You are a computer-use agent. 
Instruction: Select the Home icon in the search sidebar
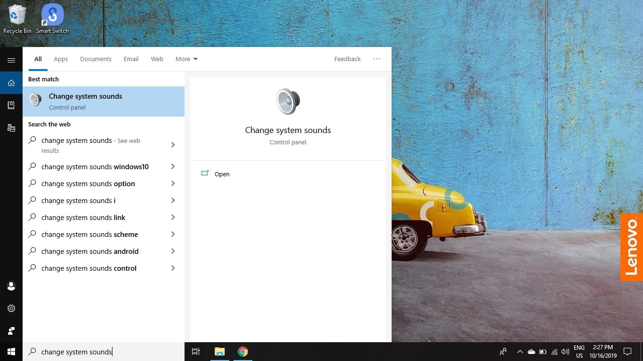[x=11, y=83]
